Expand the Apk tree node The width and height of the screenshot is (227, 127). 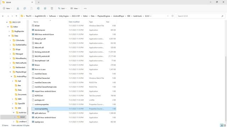(x=13, y=81)
